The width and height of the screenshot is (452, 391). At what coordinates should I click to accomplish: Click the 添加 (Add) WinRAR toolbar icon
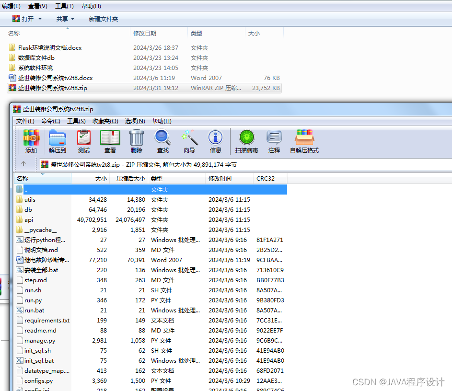(x=31, y=141)
